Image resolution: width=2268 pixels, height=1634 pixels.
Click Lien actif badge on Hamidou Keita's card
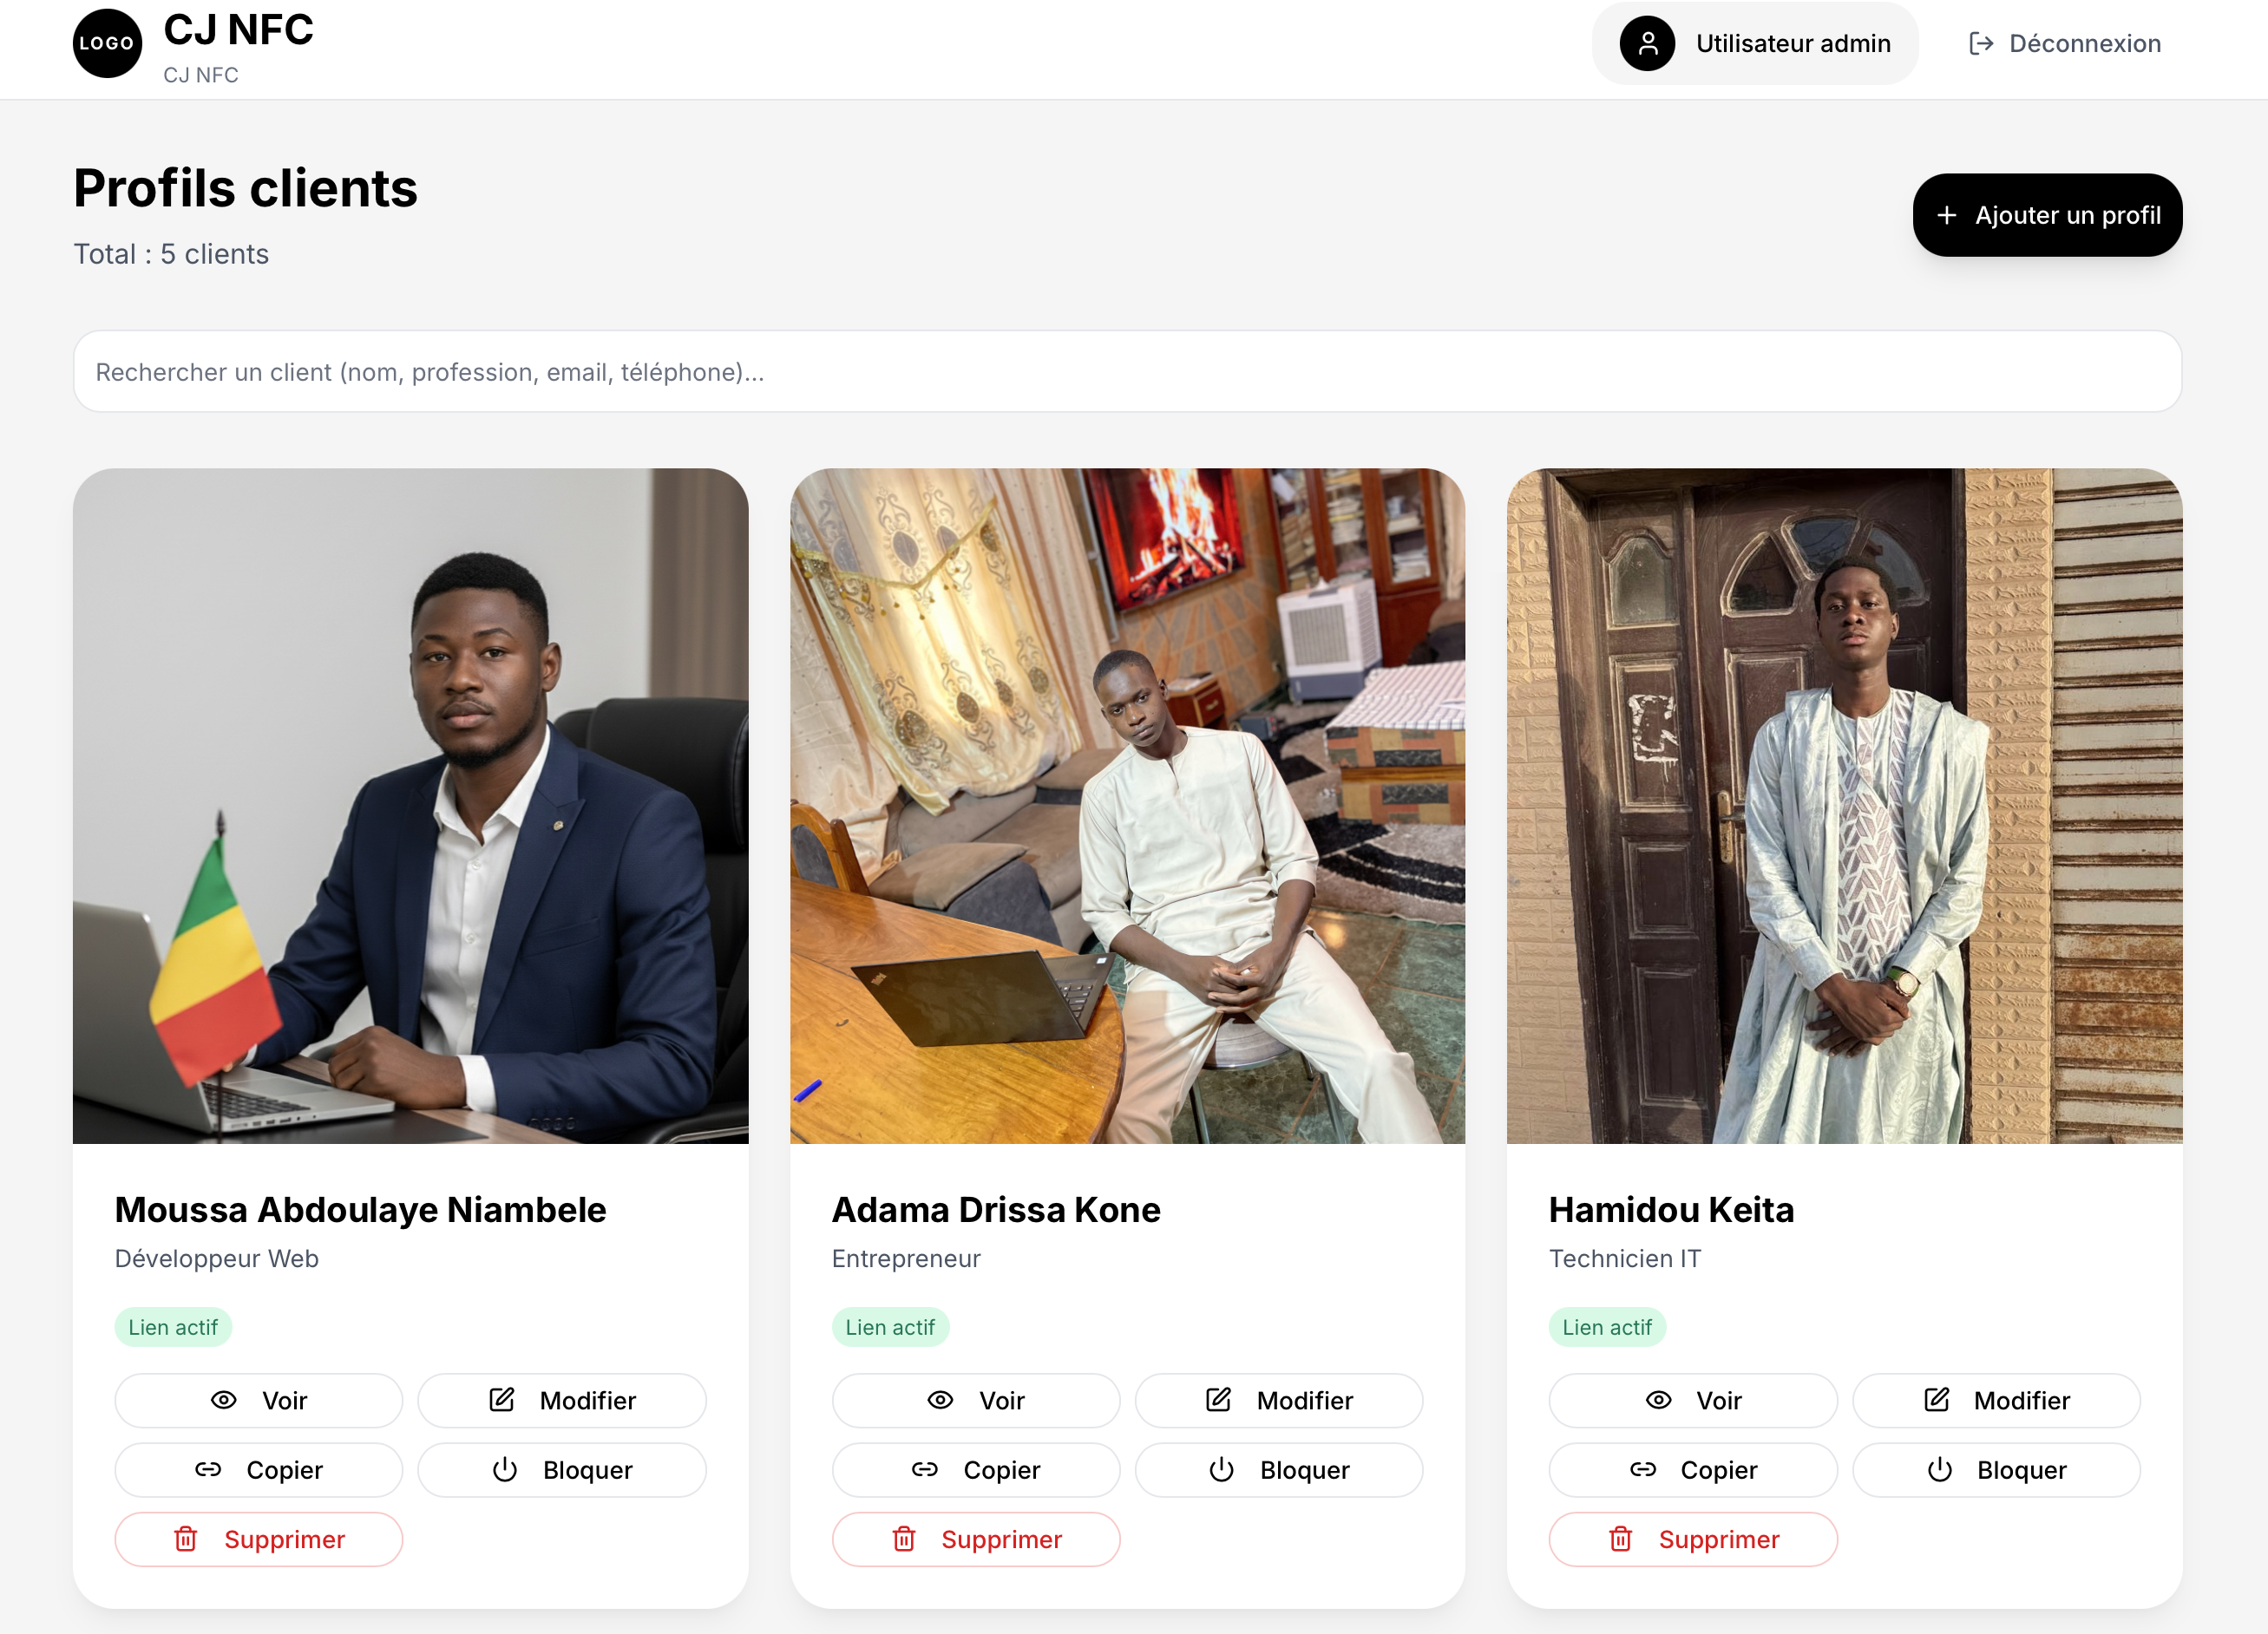[1606, 1326]
